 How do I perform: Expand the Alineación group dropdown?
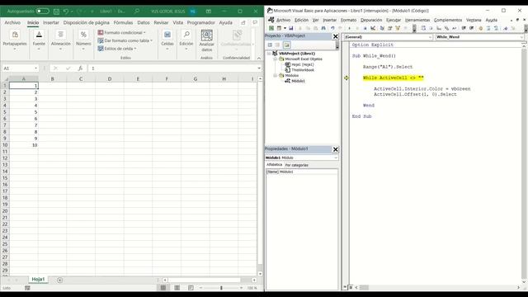coord(60,49)
